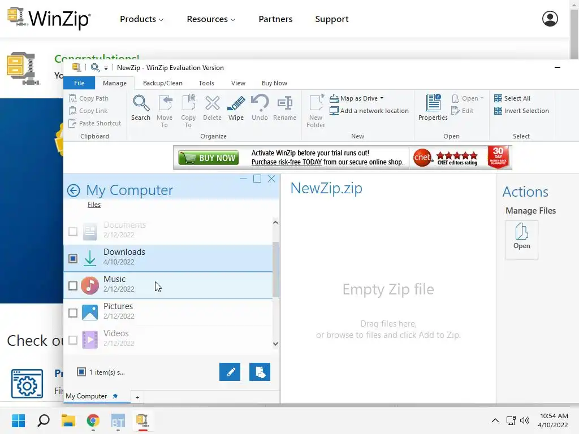Select the Videos folder row
Image resolution: width=579 pixels, height=434 pixels.
pyautogui.click(x=168, y=340)
